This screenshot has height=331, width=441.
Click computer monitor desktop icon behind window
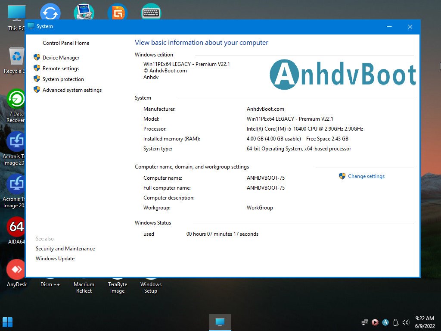click(84, 12)
